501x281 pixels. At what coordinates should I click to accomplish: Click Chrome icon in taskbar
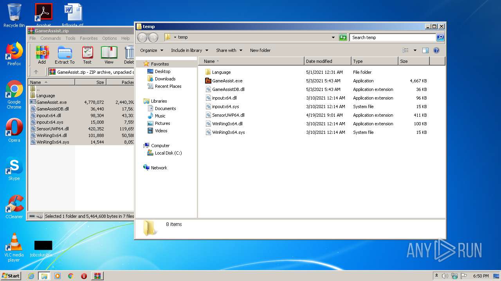(71, 276)
